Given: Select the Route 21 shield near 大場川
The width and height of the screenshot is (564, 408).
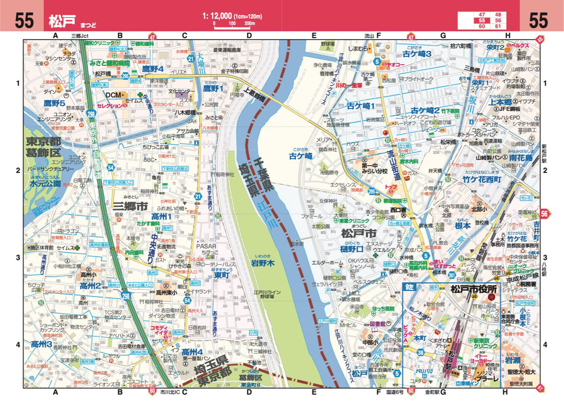Looking at the screenshot, I should click(x=190, y=58).
